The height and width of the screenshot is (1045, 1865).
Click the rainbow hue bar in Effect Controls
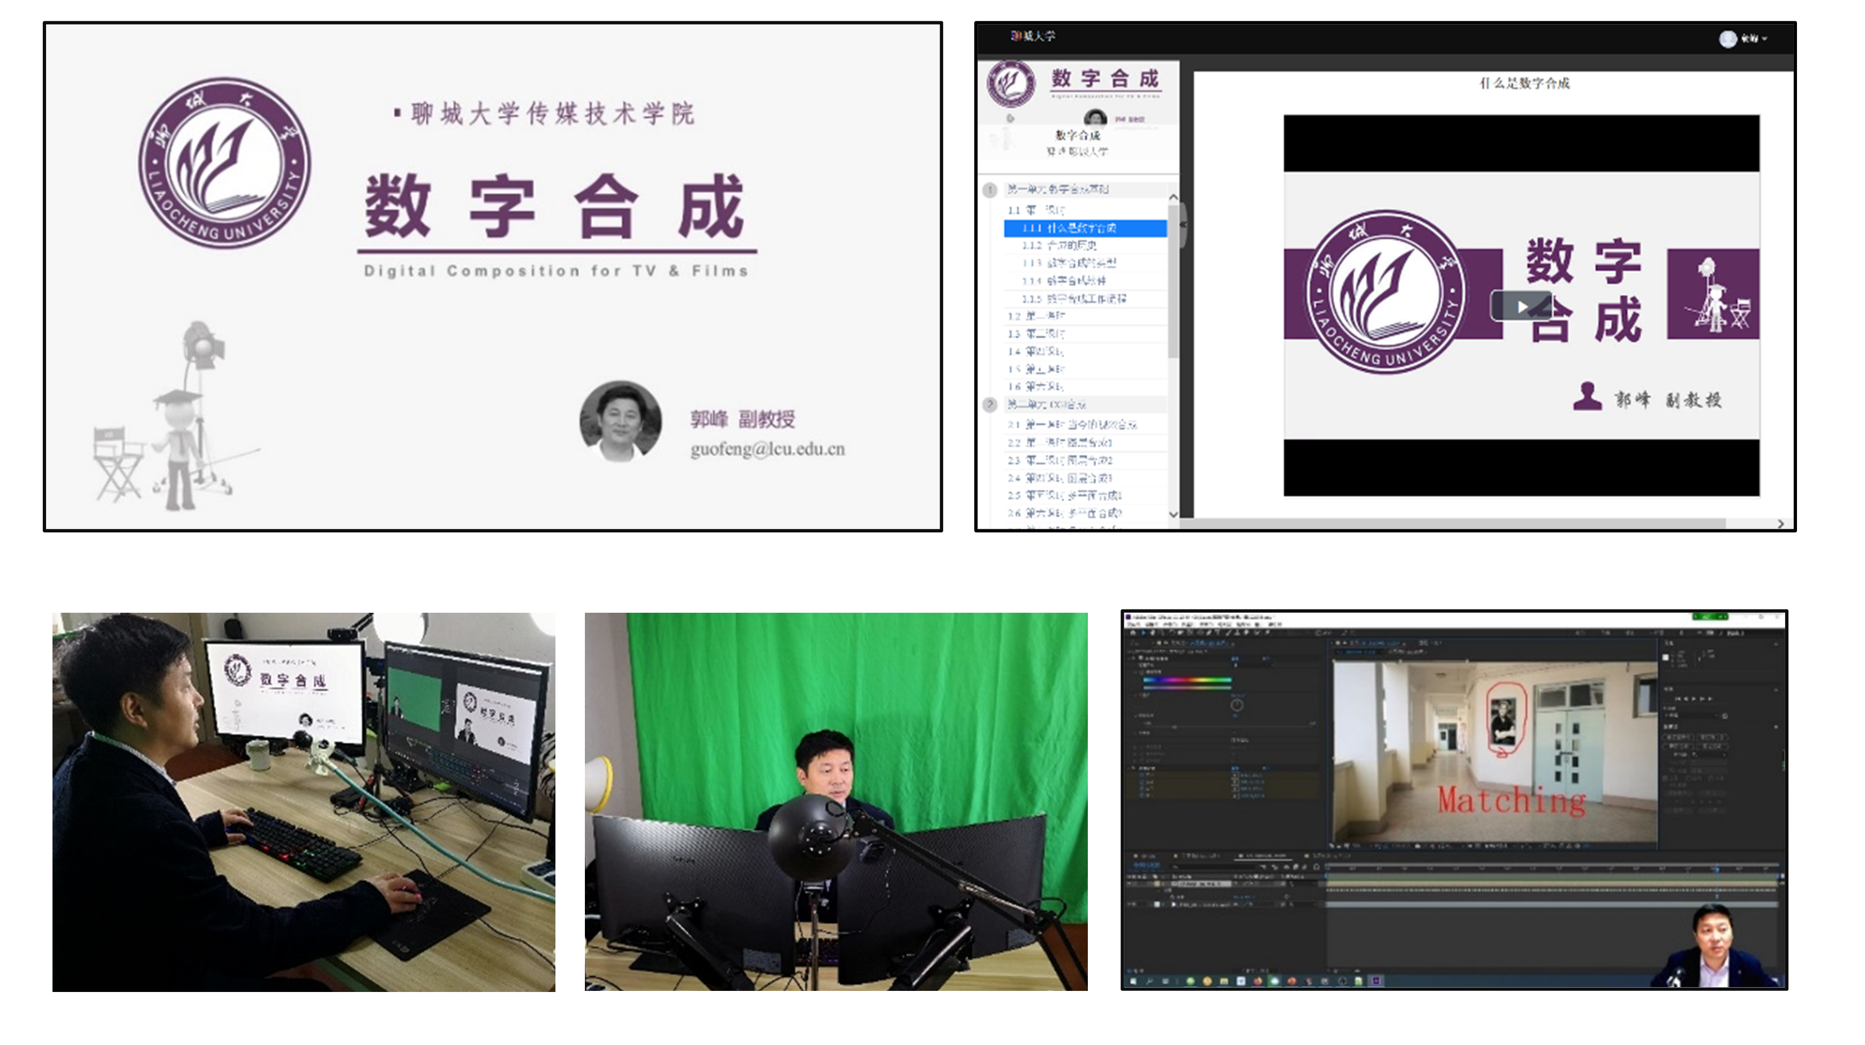[1186, 680]
